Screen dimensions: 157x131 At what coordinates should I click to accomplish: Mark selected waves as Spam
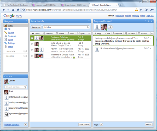click(81, 33)
